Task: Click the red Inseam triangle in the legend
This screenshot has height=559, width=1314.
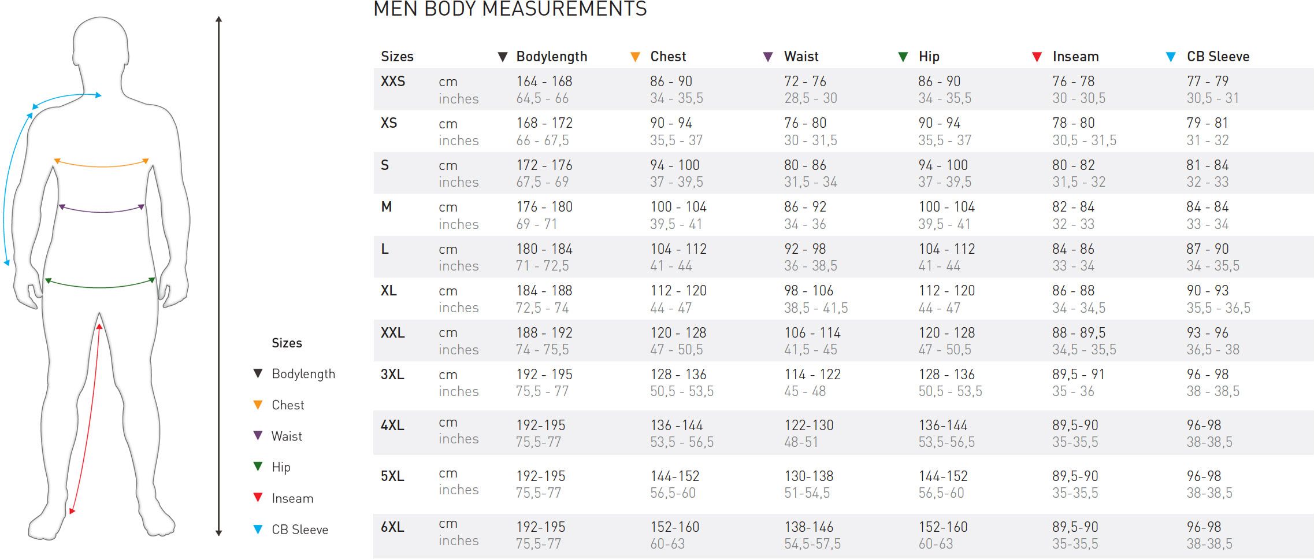Action: [x=258, y=498]
